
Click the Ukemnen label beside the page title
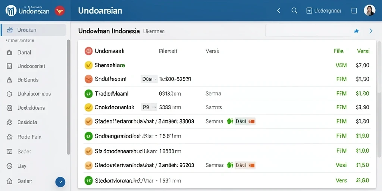click(154, 31)
